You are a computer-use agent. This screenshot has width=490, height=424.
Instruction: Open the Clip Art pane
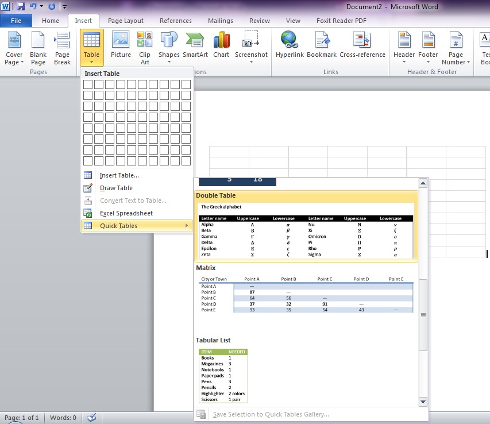point(144,46)
